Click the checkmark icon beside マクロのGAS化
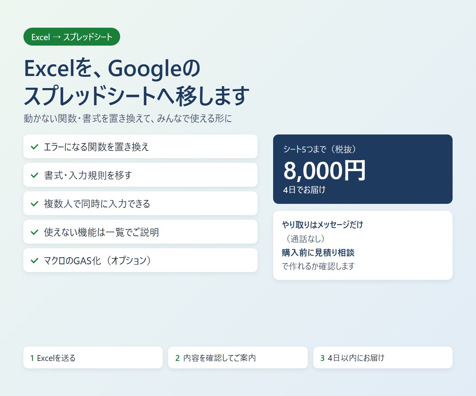The width and height of the screenshot is (476, 396). pyautogui.click(x=35, y=261)
